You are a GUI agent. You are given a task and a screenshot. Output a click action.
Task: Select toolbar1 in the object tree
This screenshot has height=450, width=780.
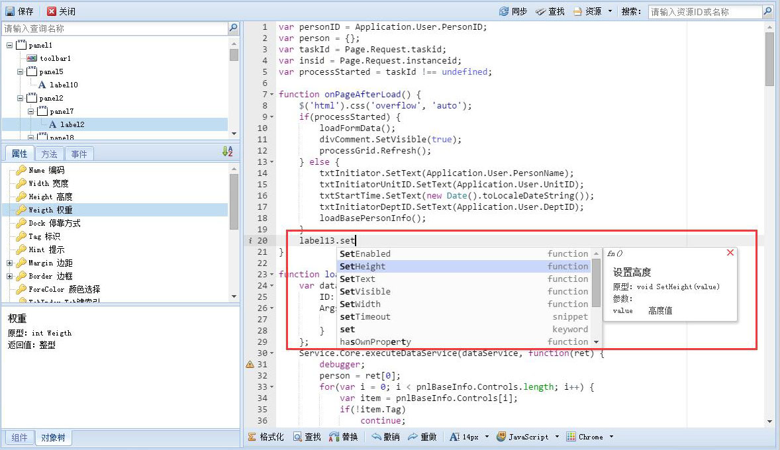pyautogui.click(x=55, y=58)
